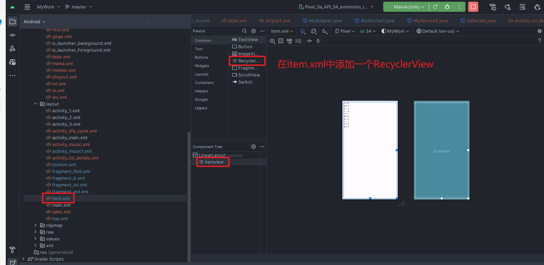The image size is (544, 265).
Task: Open the Android project view dropdown
Action: [x=34, y=22]
